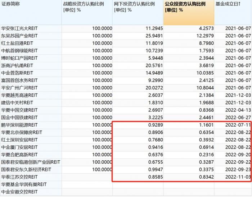Click the date cell 2022-07-11
This screenshot has height=197, width=252.
coord(238,125)
